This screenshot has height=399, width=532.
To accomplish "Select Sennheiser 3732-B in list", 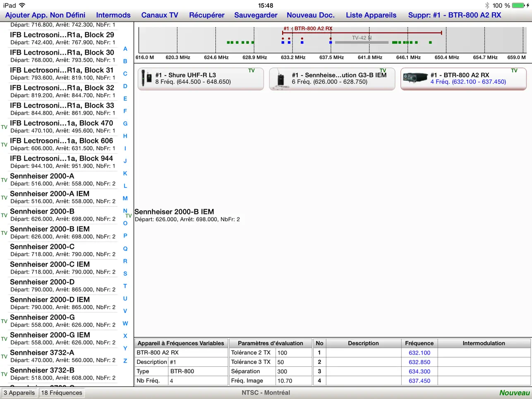I will 63,374.
